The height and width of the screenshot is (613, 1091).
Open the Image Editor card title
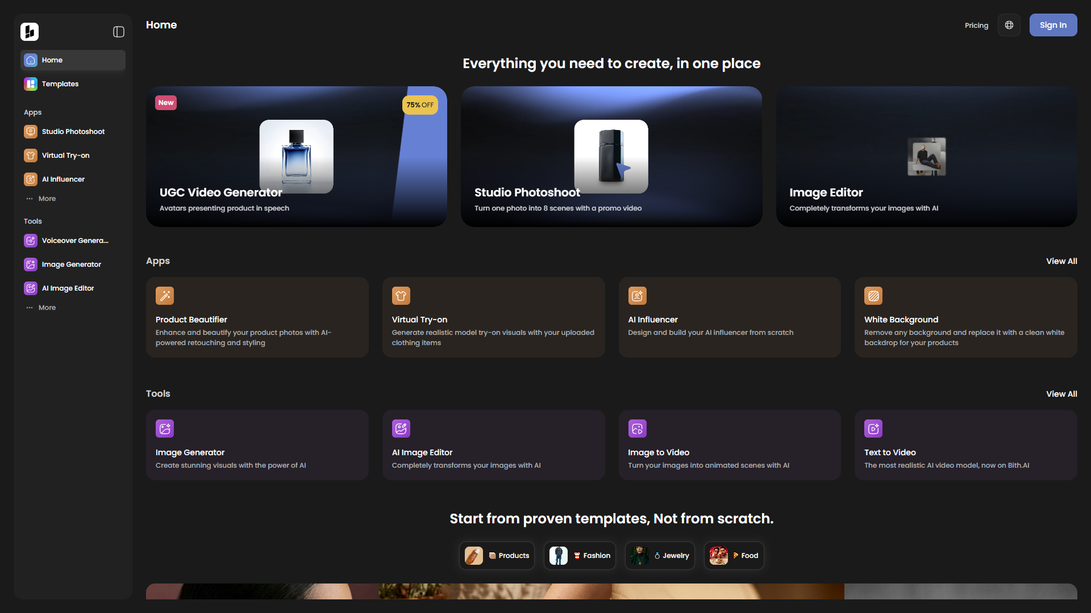click(x=826, y=192)
